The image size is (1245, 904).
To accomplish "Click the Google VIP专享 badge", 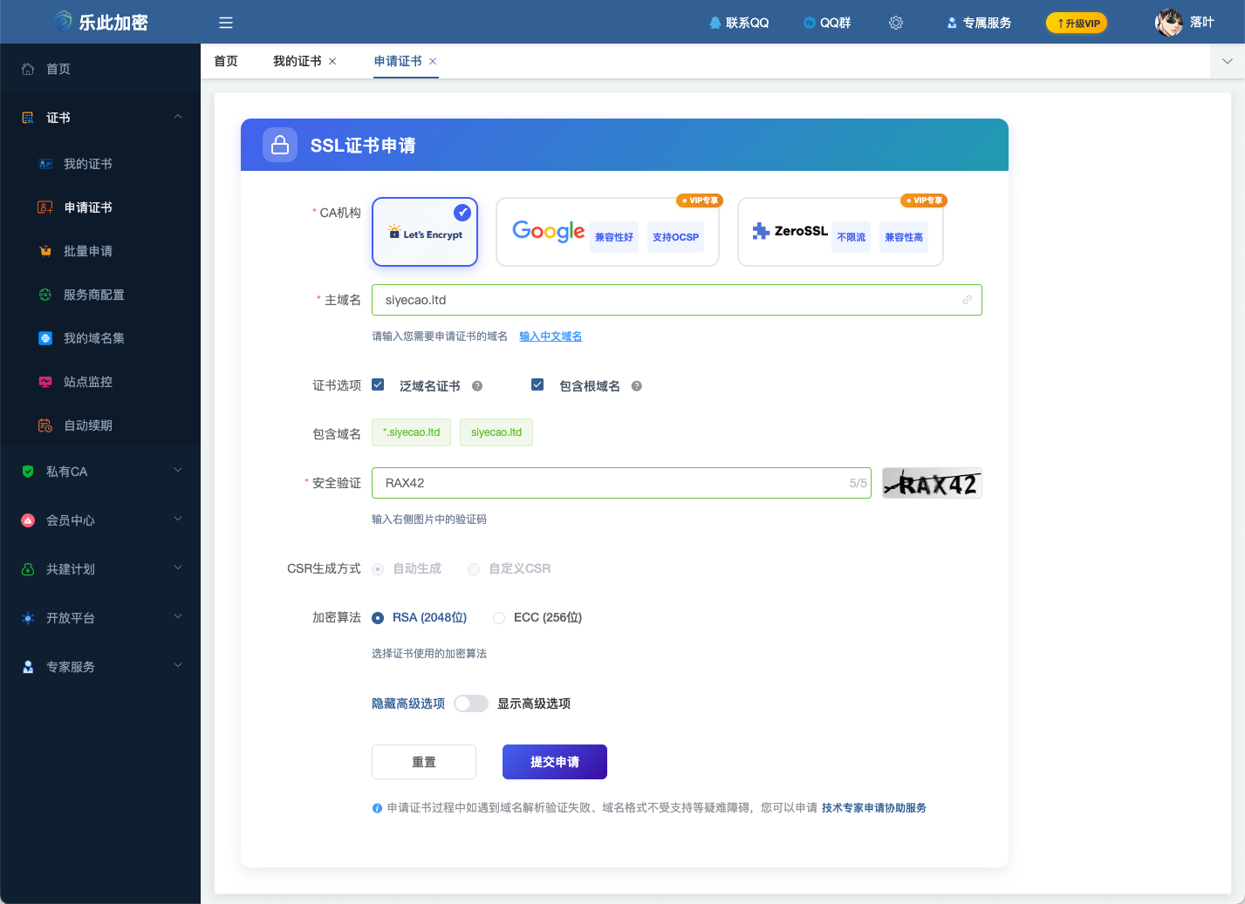I will (x=700, y=201).
